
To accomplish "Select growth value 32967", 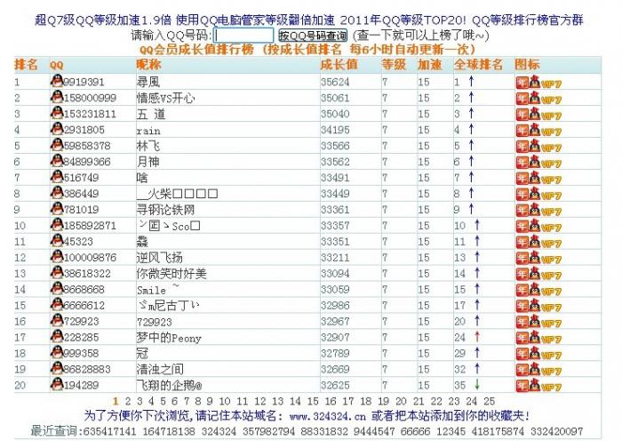I will click(x=335, y=321).
